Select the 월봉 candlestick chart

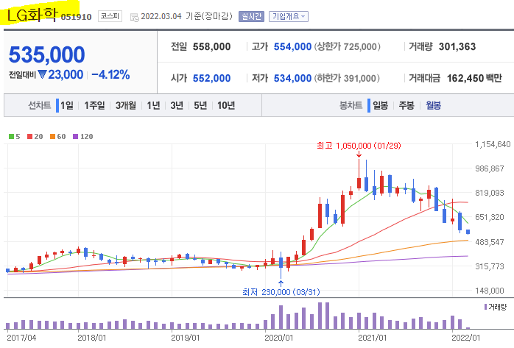pyautogui.click(x=433, y=105)
